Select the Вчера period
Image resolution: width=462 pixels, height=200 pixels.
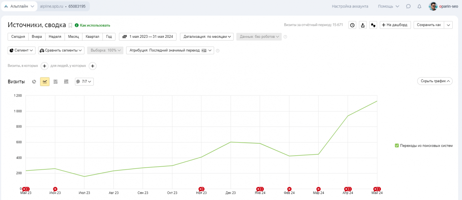tap(37, 36)
